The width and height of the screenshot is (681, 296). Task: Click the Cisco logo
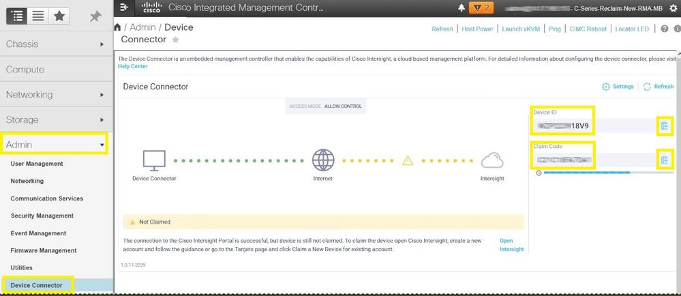[x=151, y=8]
